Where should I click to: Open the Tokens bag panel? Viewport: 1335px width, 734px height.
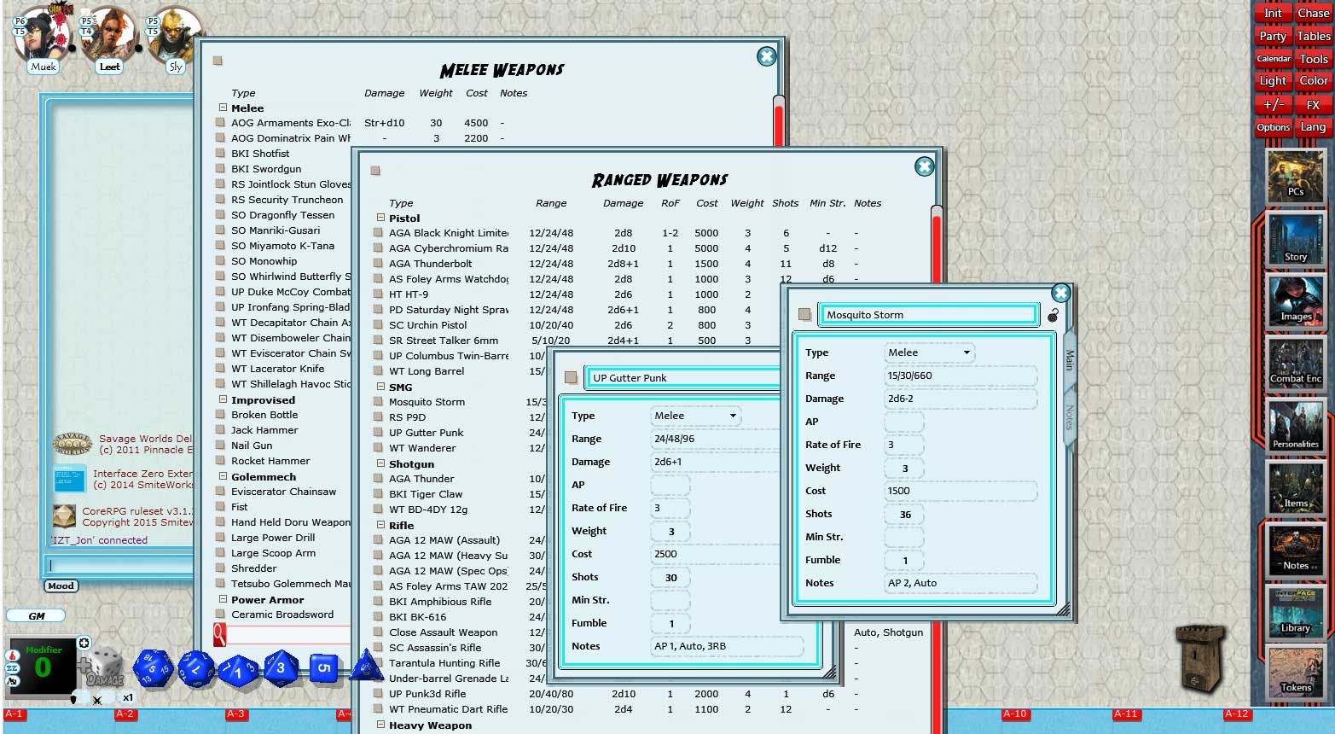pos(1295,674)
